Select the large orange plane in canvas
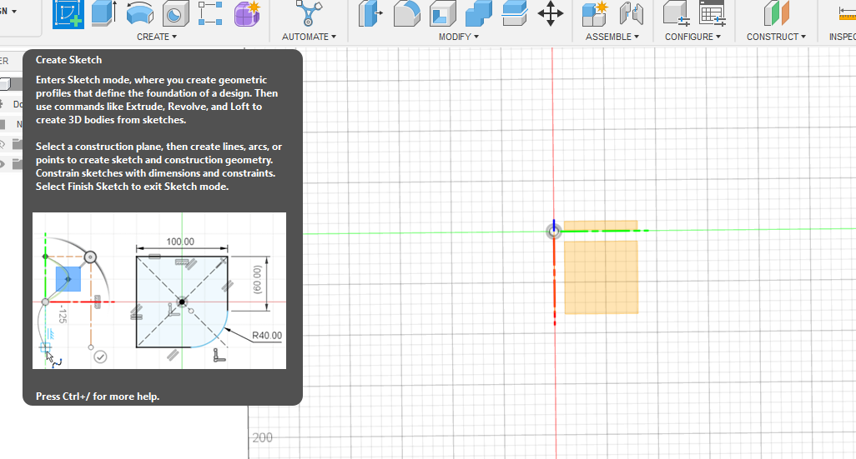This screenshot has width=856, height=459. (601, 277)
